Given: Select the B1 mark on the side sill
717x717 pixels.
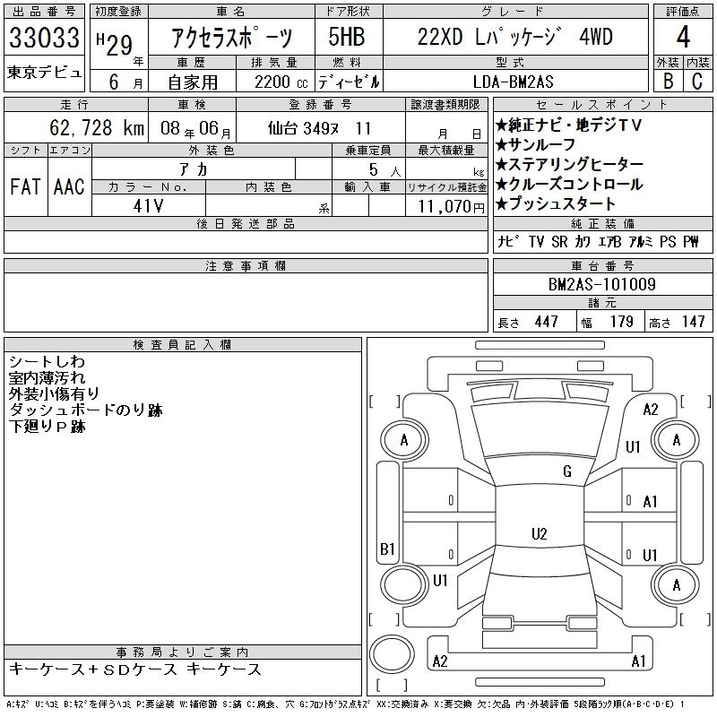Looking at the screenshot, I should [x=387, y=549].
